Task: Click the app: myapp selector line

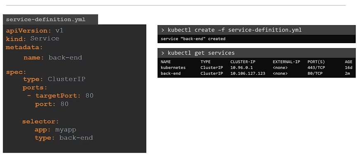Action: 55,130
